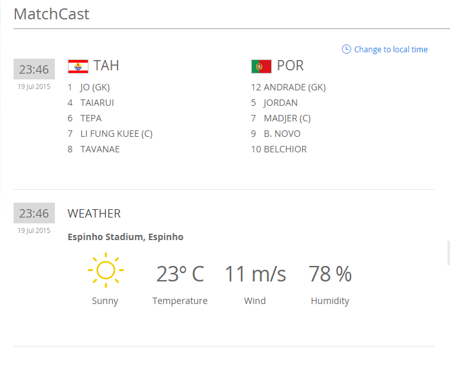Click the clock icon beside local time

pos(346,49)
